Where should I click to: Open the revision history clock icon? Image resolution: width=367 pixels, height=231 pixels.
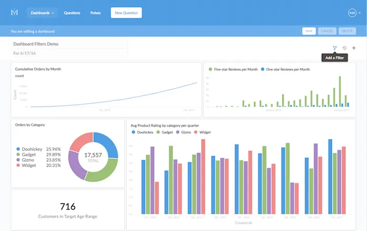[344, 48]
